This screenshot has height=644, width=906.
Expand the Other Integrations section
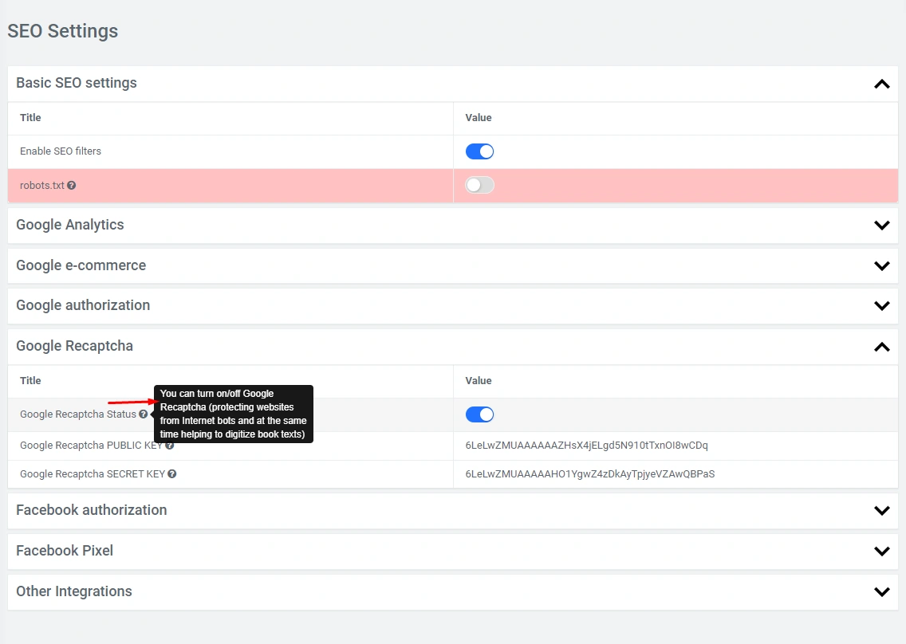[881, 591]
